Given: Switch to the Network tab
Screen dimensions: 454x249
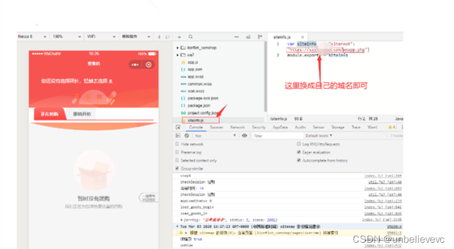Looking at the screenshot, I should [x=238, y=127].
